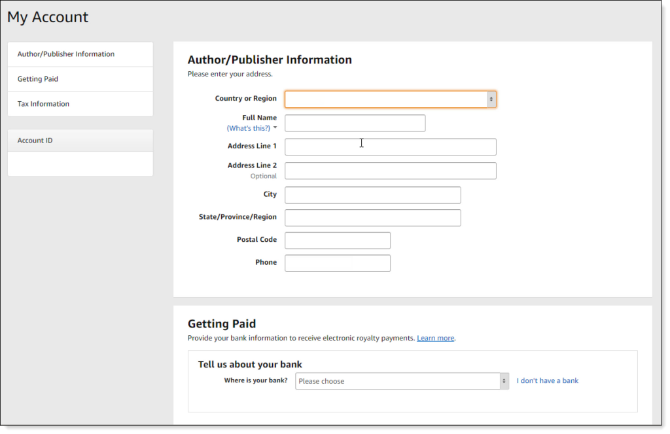Image resolution: width=670 pixels, height=434 pixels.
Task: Click 'I don't have a bank' link
Action: tap(548, 380)
